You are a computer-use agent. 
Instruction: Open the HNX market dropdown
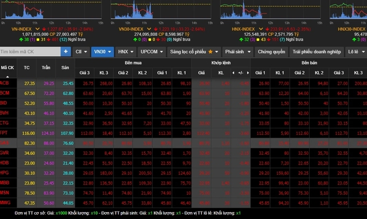point(126,52)
